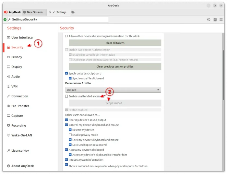
Task: Expand the Permission Profile Default dropdown
Action: tap(113, 90)
